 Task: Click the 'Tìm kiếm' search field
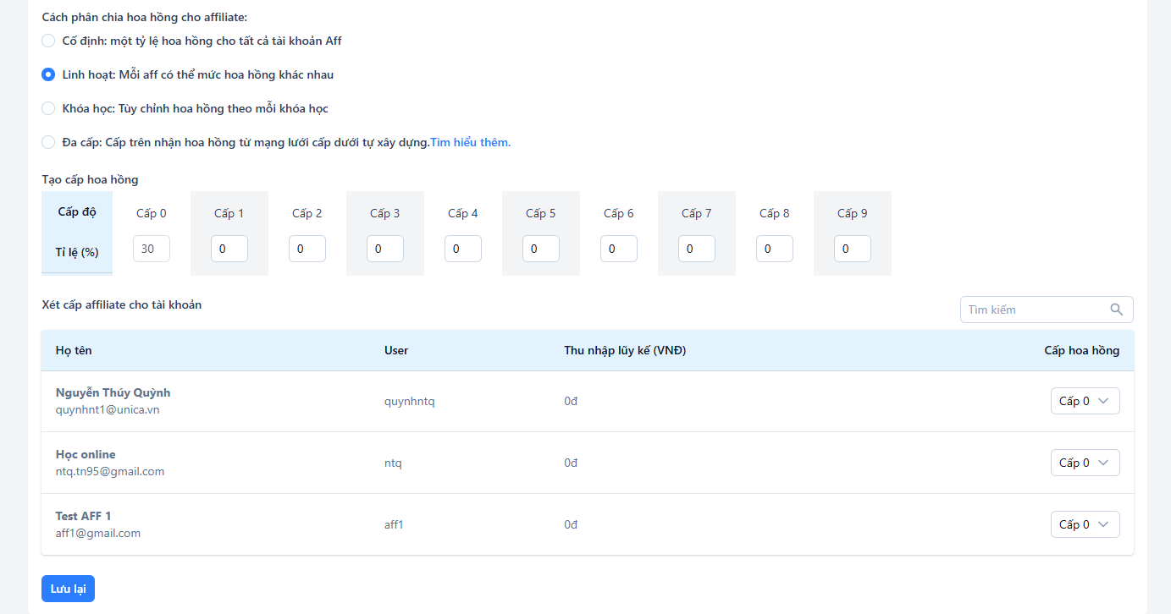(x=1035, y=310)
